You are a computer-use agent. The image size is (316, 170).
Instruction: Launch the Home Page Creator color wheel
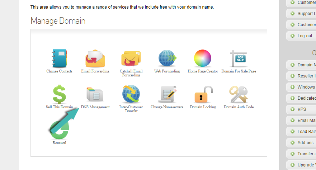pyautogui.click(x=203, y=58)
